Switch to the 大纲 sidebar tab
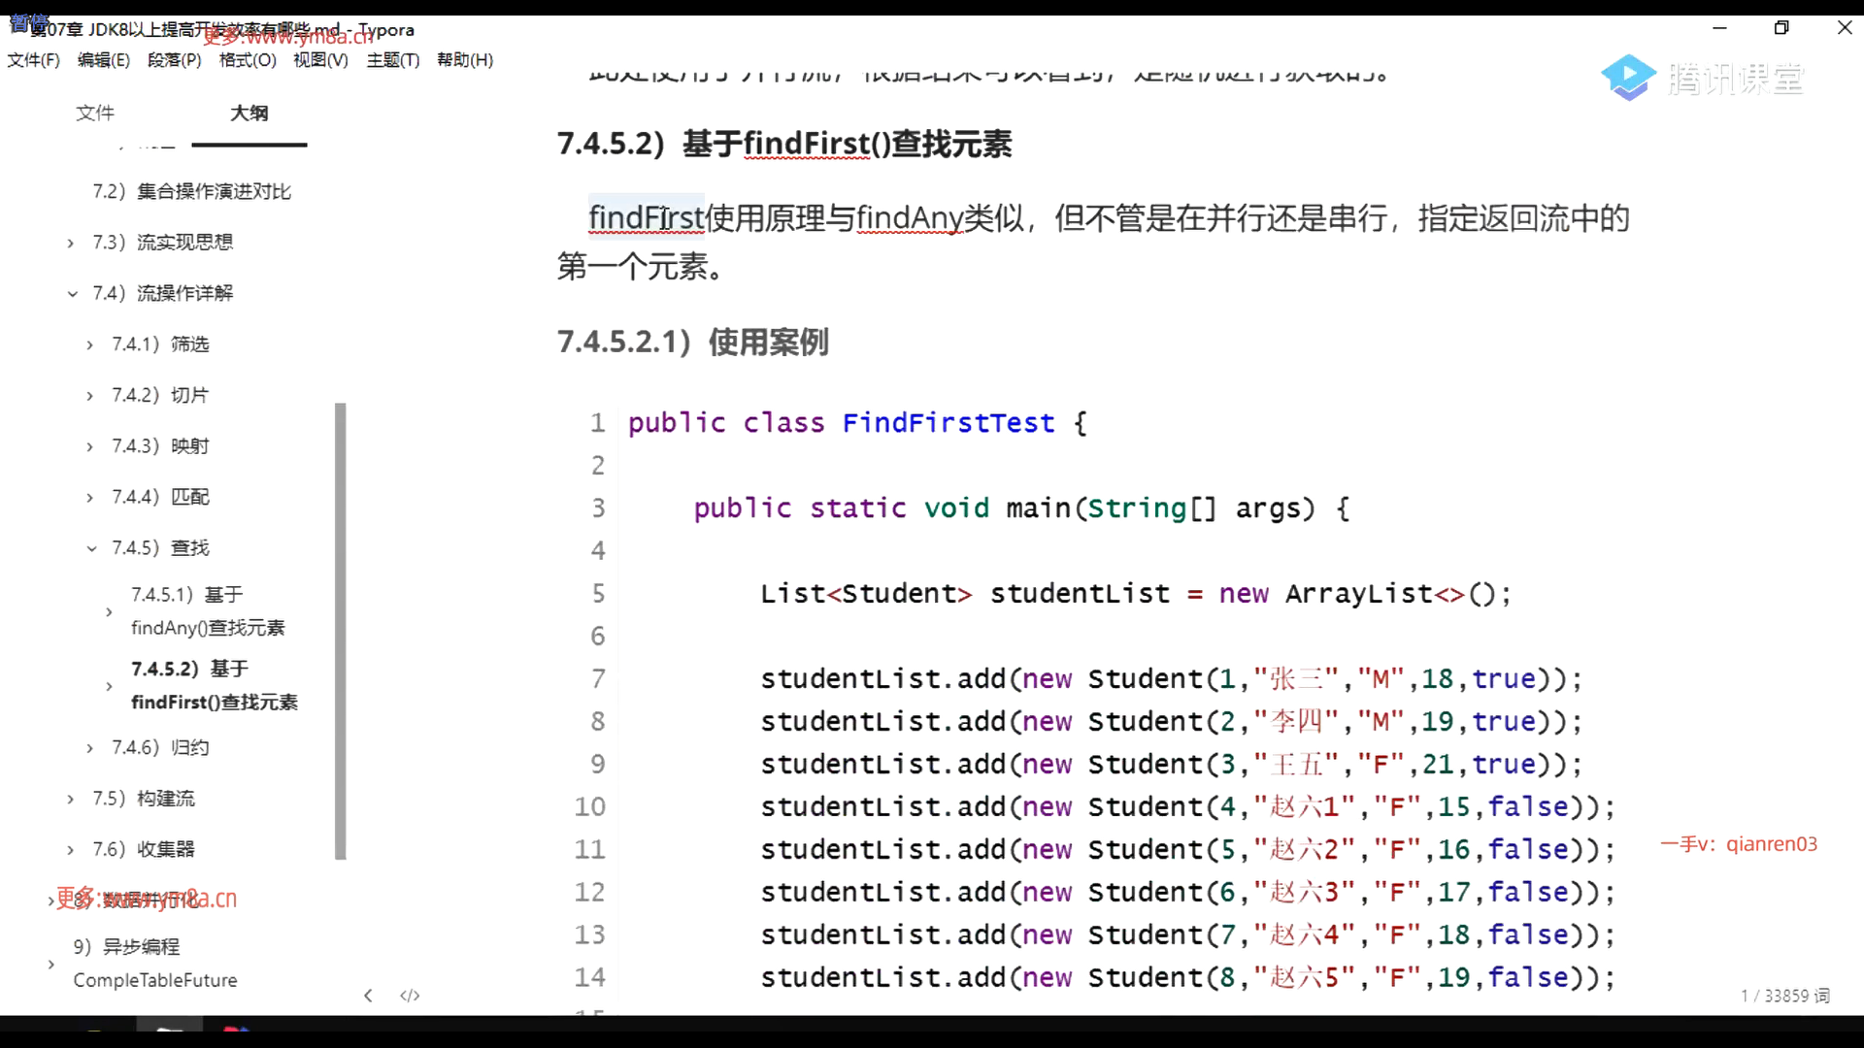This screenshot has width=1864, height=1048. 249,113
